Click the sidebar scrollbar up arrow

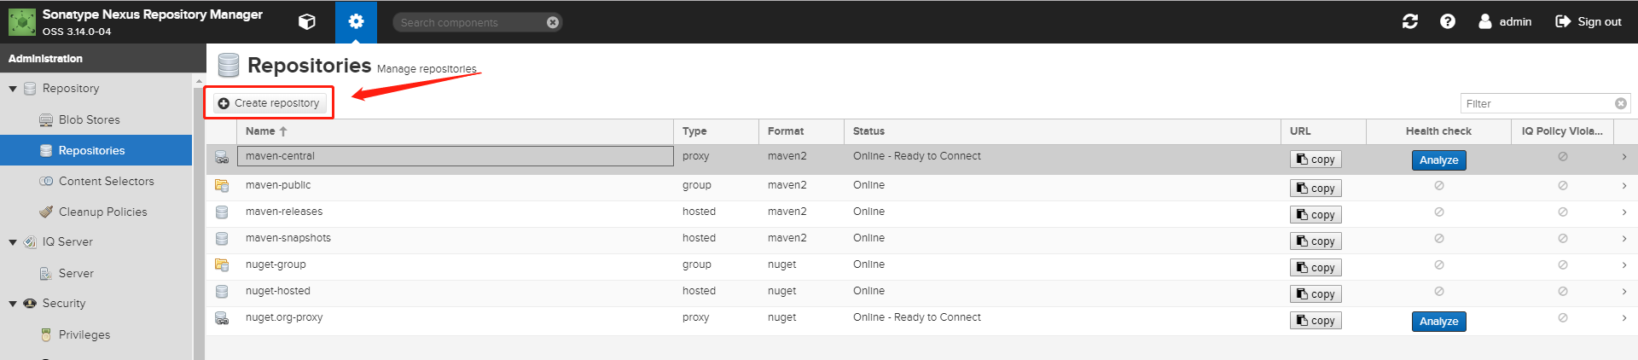point(199,82)
